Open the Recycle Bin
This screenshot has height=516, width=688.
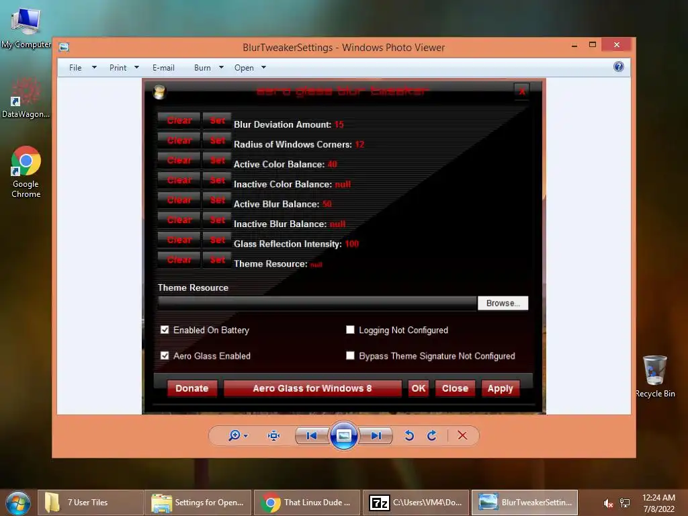pyautogui.click(x=655, y=376)
